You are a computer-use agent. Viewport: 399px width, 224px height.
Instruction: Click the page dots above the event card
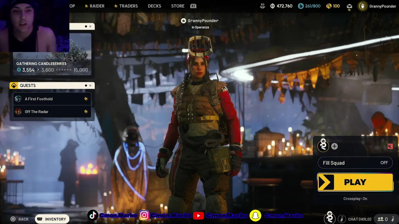[88, 26]
